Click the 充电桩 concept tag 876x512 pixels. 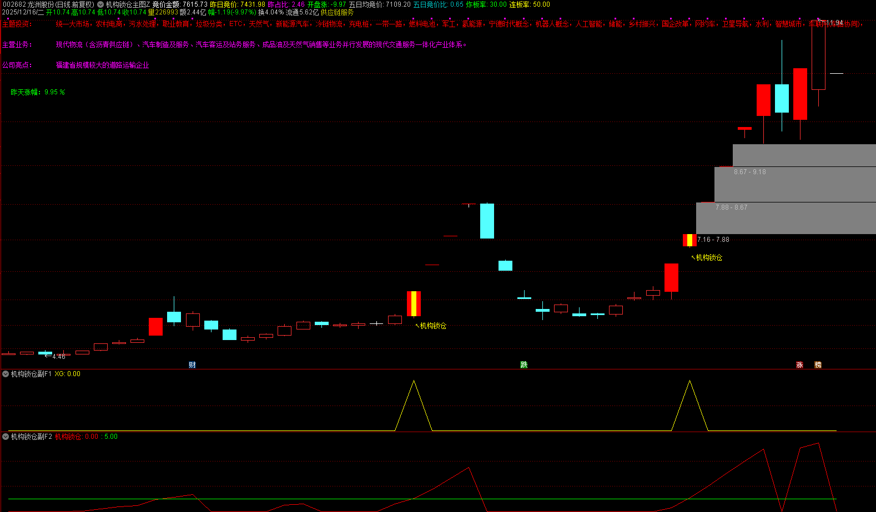(359, 24)
